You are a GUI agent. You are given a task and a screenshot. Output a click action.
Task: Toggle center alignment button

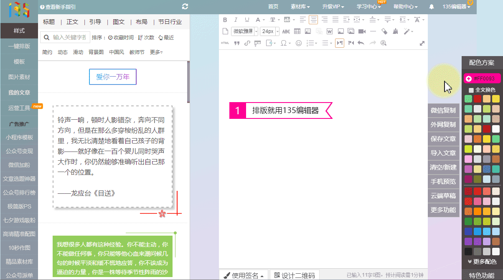coord(313,20)
